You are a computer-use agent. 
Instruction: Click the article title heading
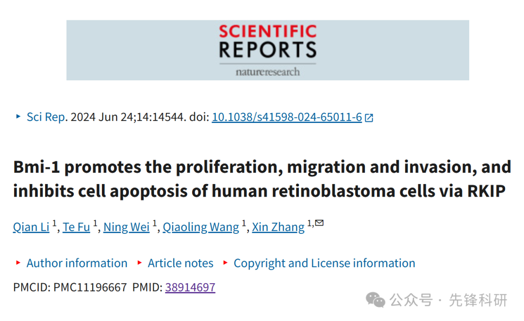click(262, 179)
